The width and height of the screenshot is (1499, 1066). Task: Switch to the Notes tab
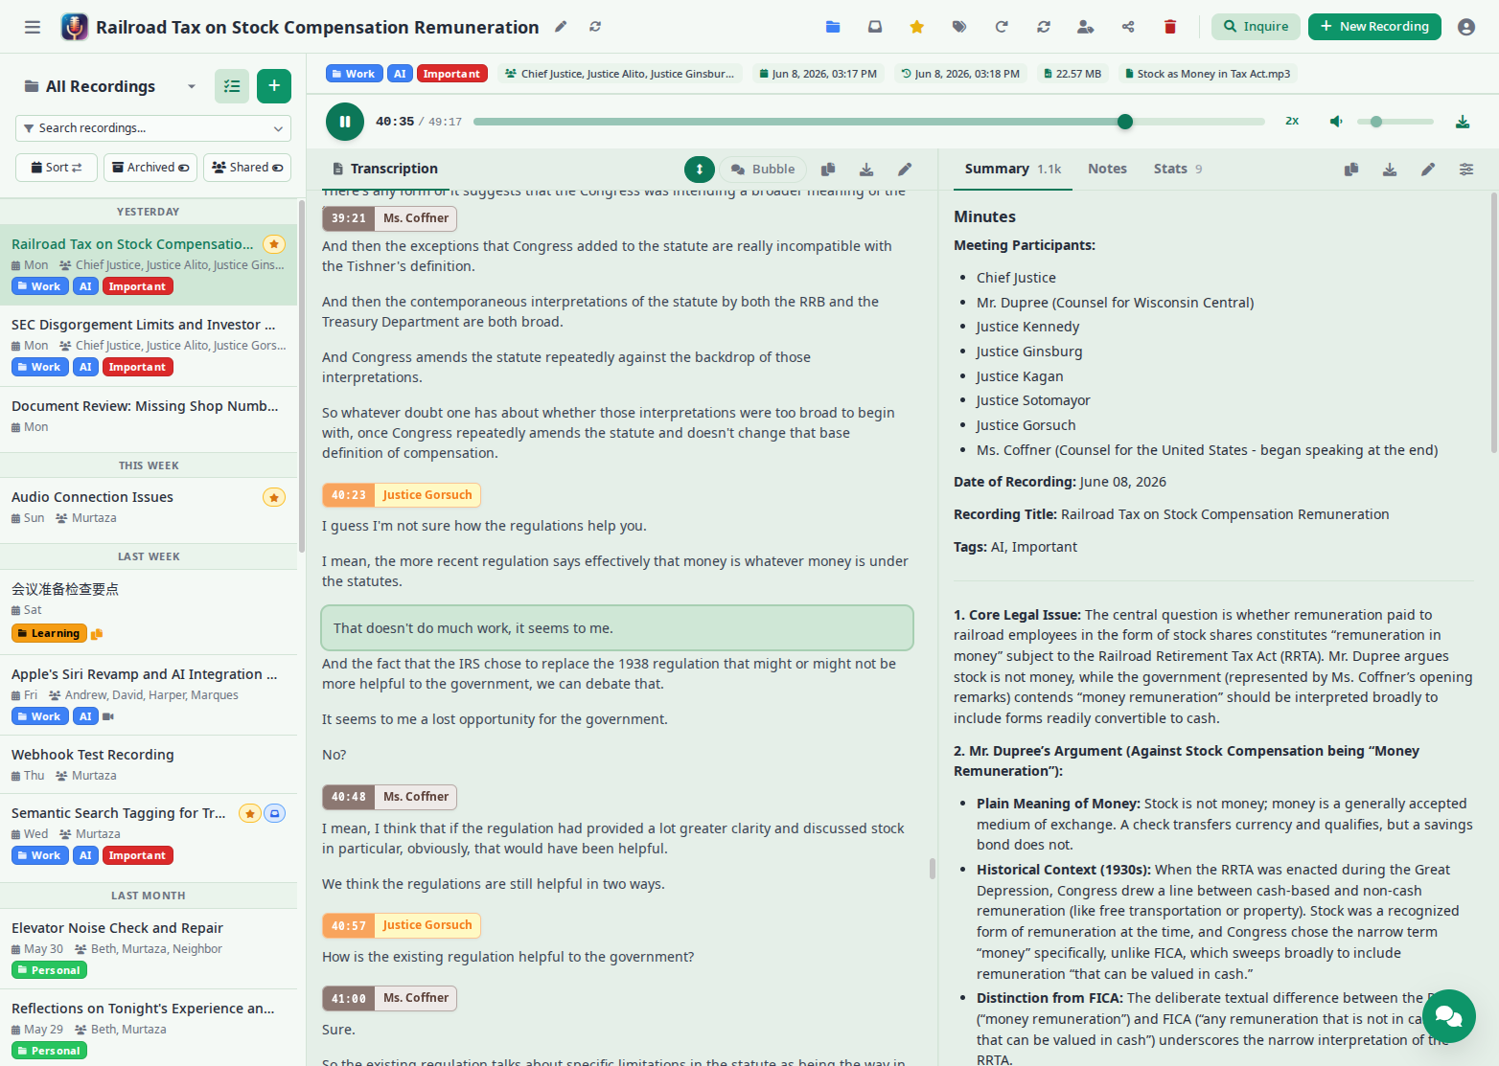pyautogui.click(x=1107, y=170)
